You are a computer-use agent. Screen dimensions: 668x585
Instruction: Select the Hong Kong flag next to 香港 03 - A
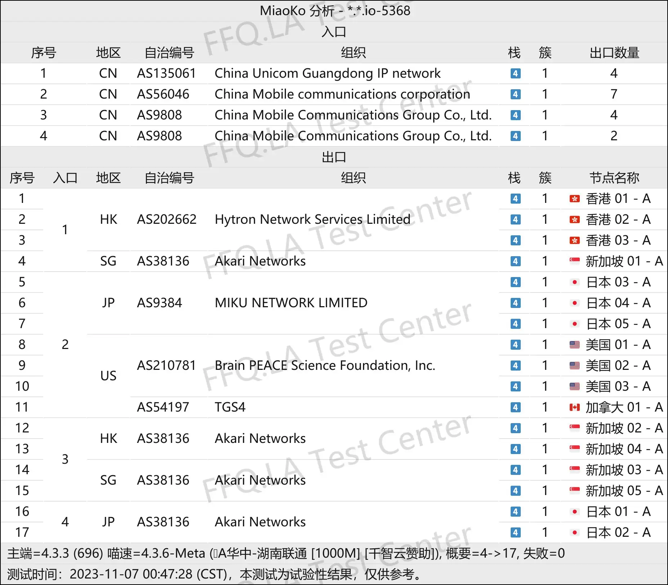(574, 240)
